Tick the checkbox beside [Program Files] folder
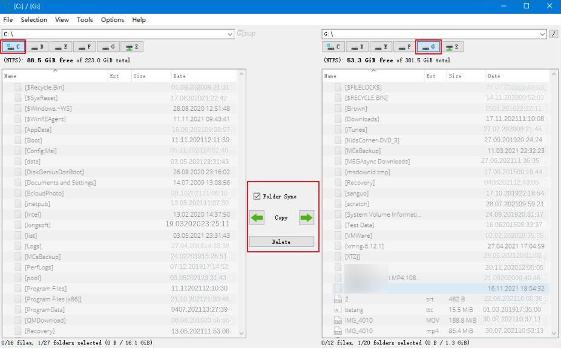The height and width of the screenshot is (348, 561). 18,289
